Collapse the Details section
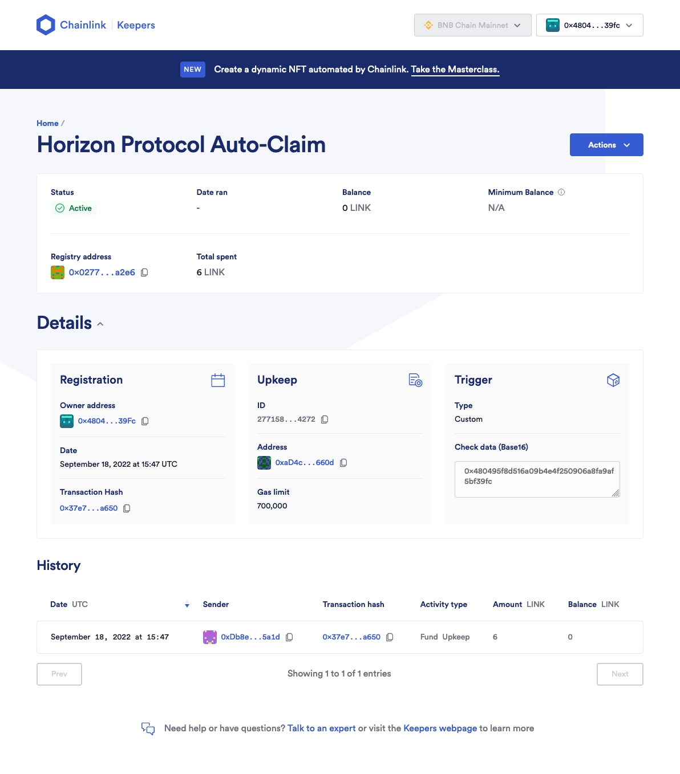The height and width of the screenshot is (774, 680). coord(100,324)
